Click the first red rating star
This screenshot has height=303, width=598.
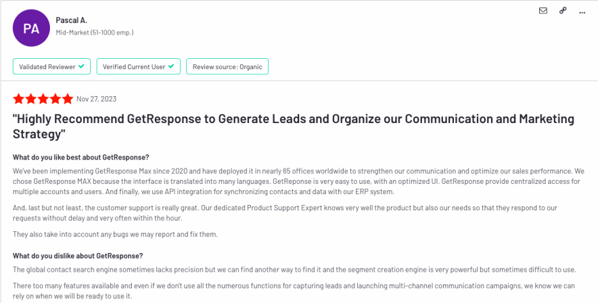tap(18, 99)
